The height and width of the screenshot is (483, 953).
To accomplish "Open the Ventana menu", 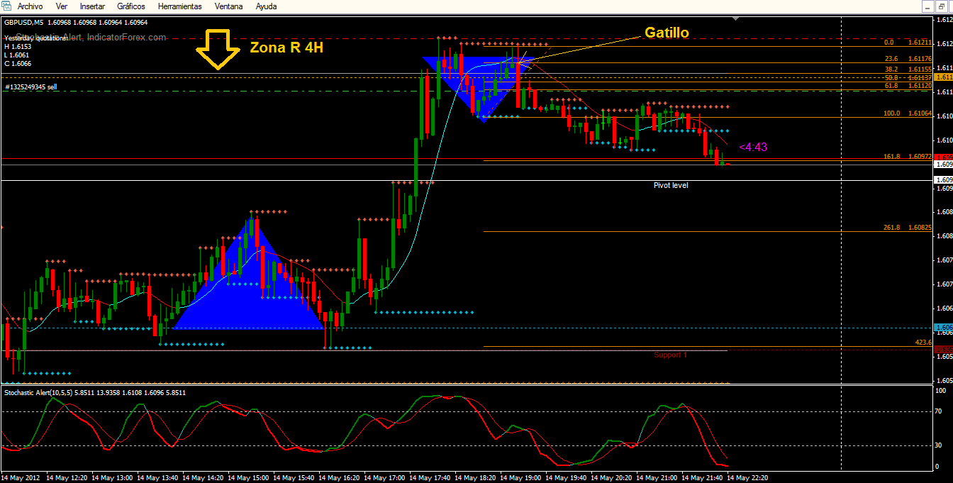I will (x=228, y=6).
